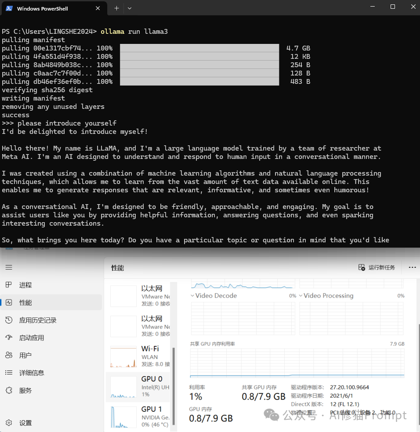Go to 应用历史记录 in the sidebar
Screen dimensions: 420x432
[51, 320]
